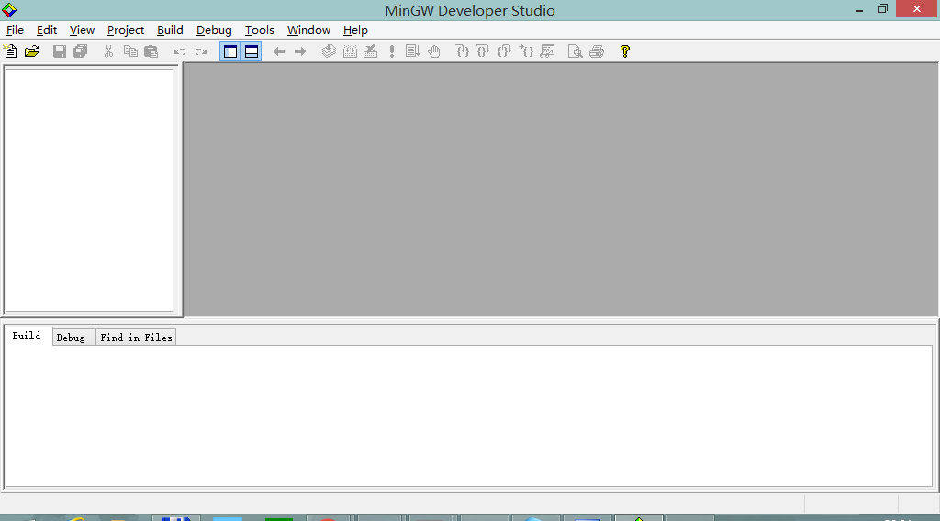
Task: Open the File menu
Action: point(15,30)
